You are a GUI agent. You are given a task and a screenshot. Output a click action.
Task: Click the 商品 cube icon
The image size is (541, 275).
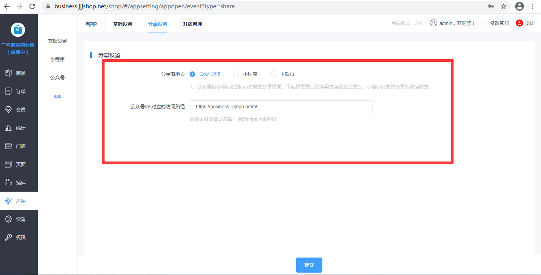tap(8, 73)
